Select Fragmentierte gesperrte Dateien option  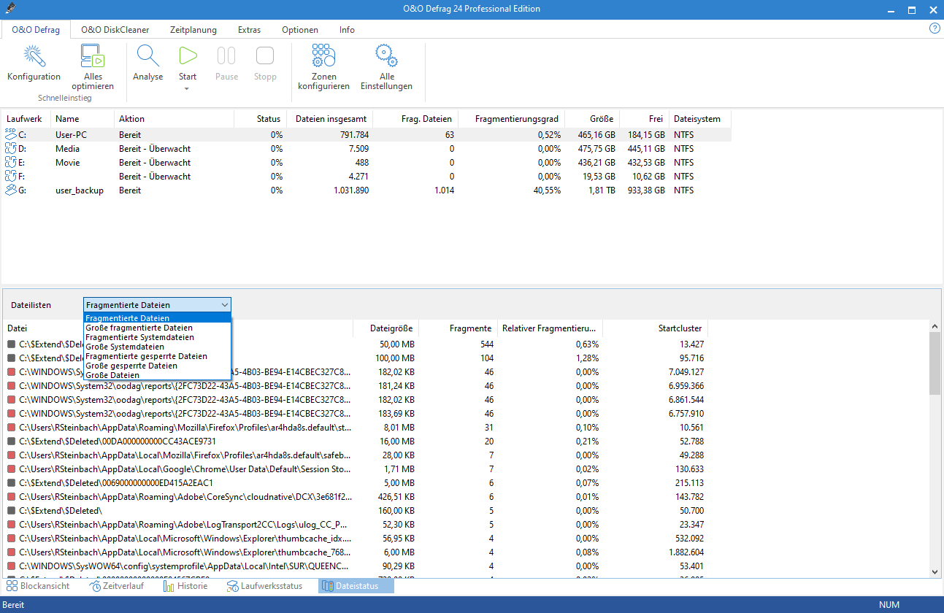tap(146, 356)
